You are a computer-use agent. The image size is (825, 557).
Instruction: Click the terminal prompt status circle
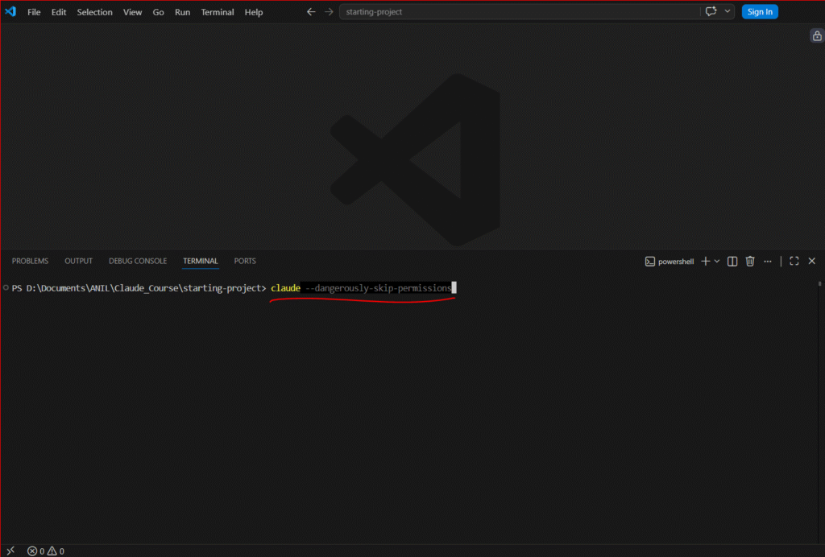(6, 288)
